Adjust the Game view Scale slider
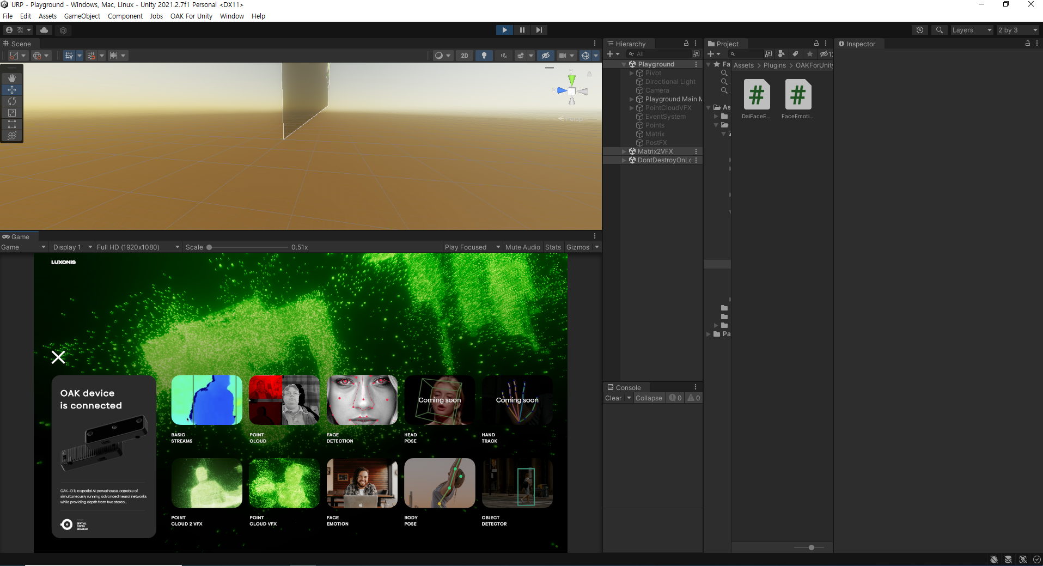Viewport: 1043px width, 566px height. pos(209,247)
